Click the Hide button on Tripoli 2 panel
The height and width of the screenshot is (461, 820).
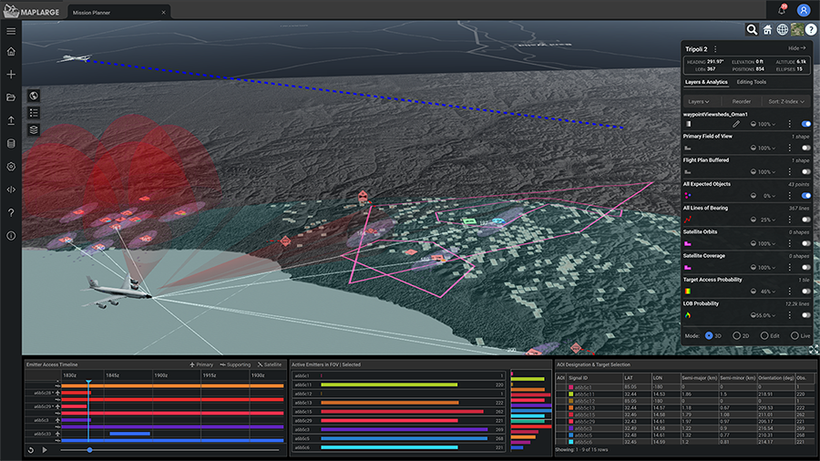coord(797,48)
